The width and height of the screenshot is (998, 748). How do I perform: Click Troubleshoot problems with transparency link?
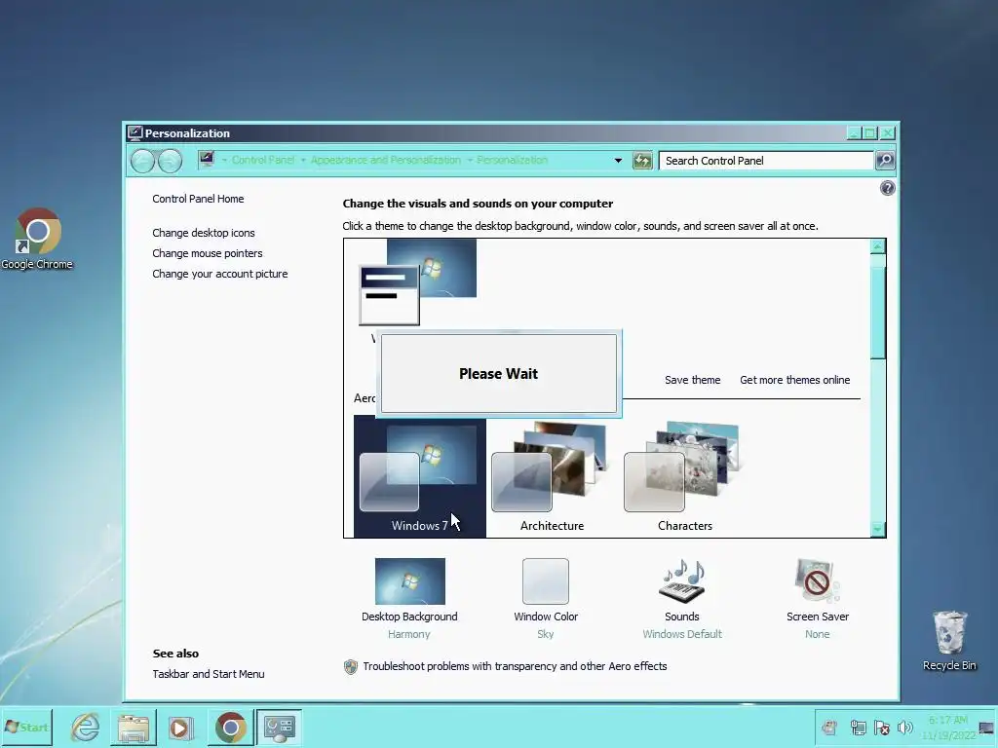(x=515, y=666)
